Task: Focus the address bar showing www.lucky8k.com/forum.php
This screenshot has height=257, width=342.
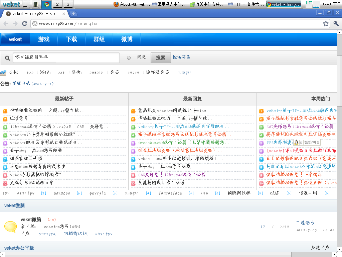Action: tap(180, 24)
